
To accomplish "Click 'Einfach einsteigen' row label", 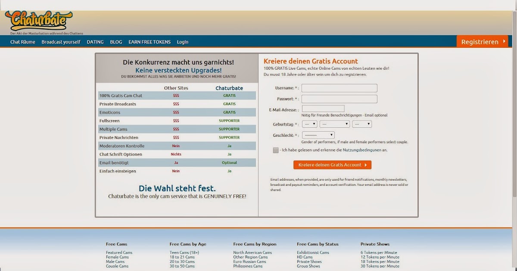I will point(118,171).
